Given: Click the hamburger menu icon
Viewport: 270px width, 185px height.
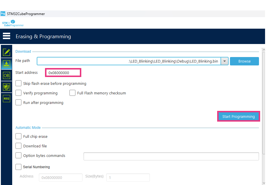Looking at the screenshot, I should [6, 36].
